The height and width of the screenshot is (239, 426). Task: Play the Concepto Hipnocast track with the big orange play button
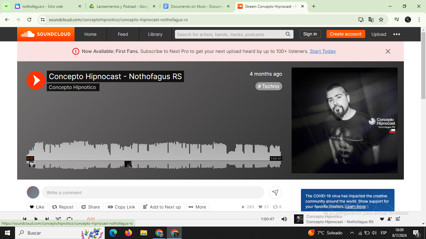point(36,80)
